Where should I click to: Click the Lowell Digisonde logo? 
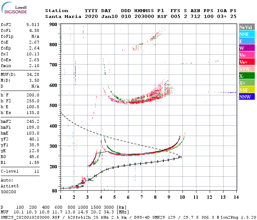point(14,8)
